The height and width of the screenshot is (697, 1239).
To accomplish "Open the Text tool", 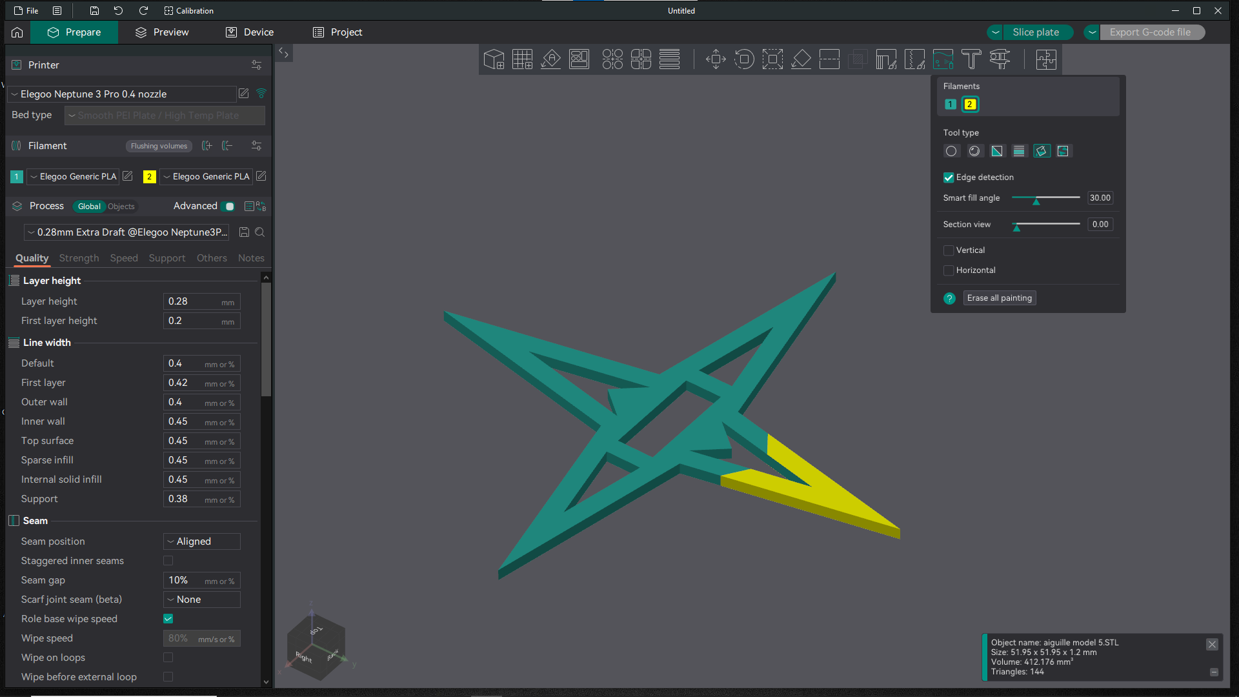I will coord(971,59).
